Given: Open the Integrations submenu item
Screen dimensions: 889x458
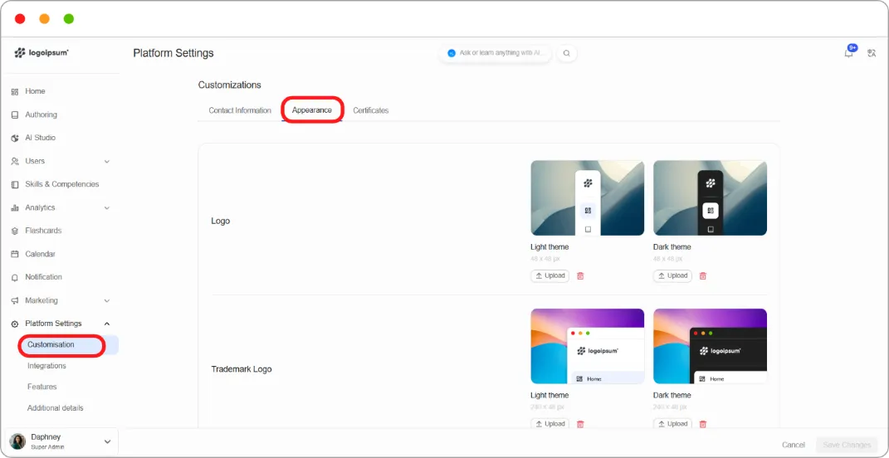Looking at the screenshot, I should [x=46, y=366].
